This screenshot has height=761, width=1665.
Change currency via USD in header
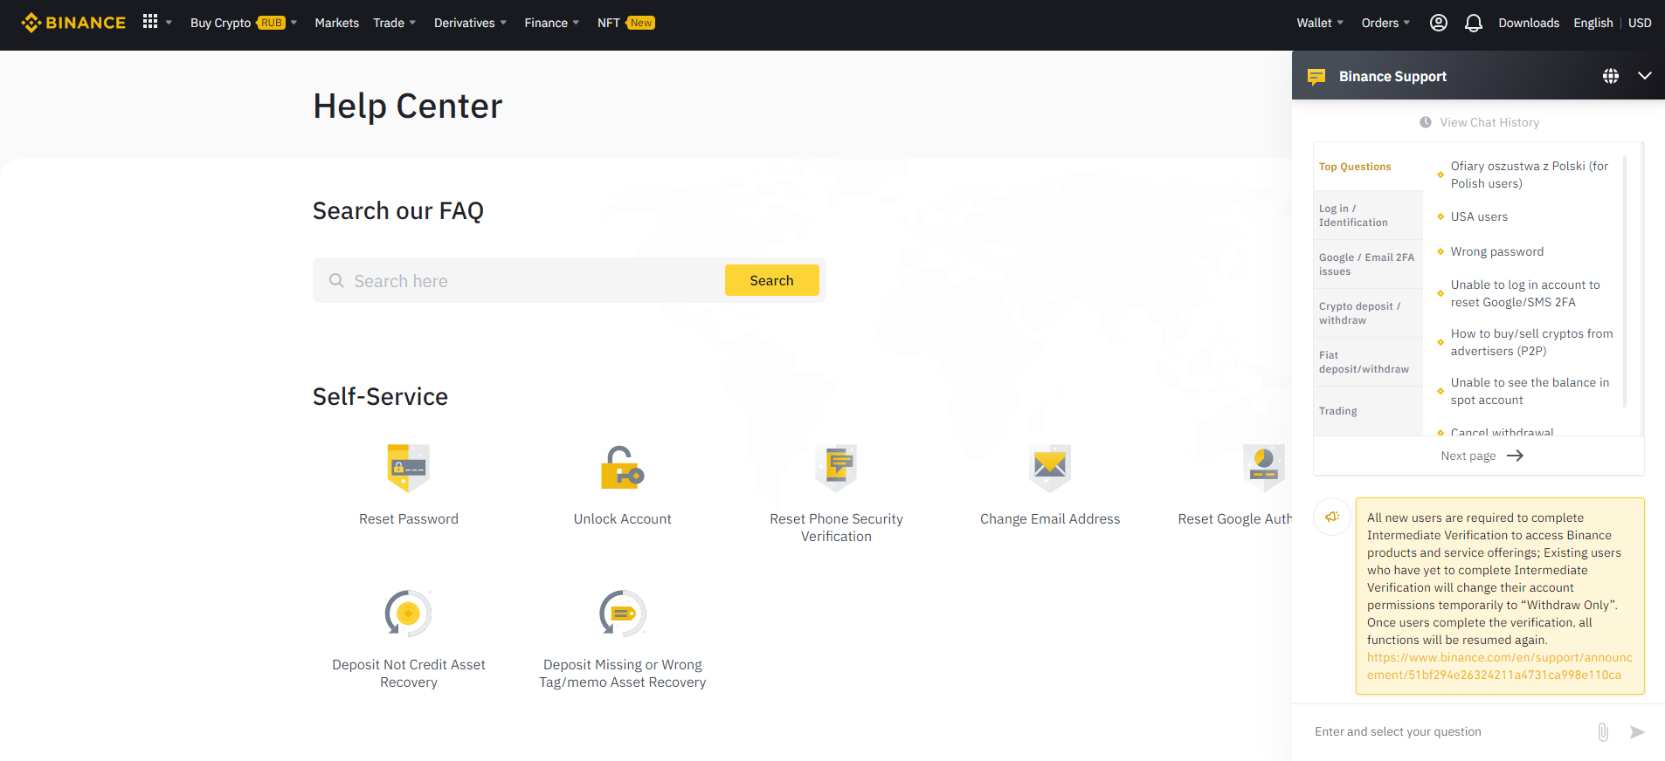pos(1640,23)
